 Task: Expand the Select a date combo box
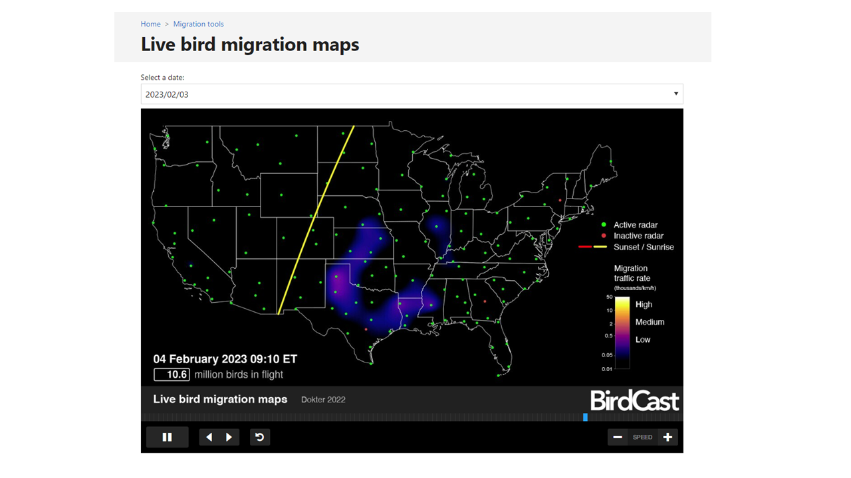tap(411, 94)
